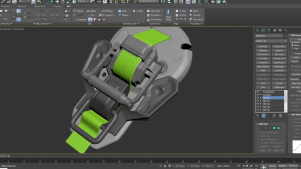301x169 pixels.
Task: Open the Modifier List dropdown
Action: coord(271,41)
